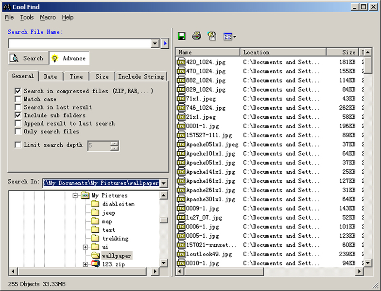Click the properties icon beside the printer
381x291 pixels.
click(x=211, y=36)
